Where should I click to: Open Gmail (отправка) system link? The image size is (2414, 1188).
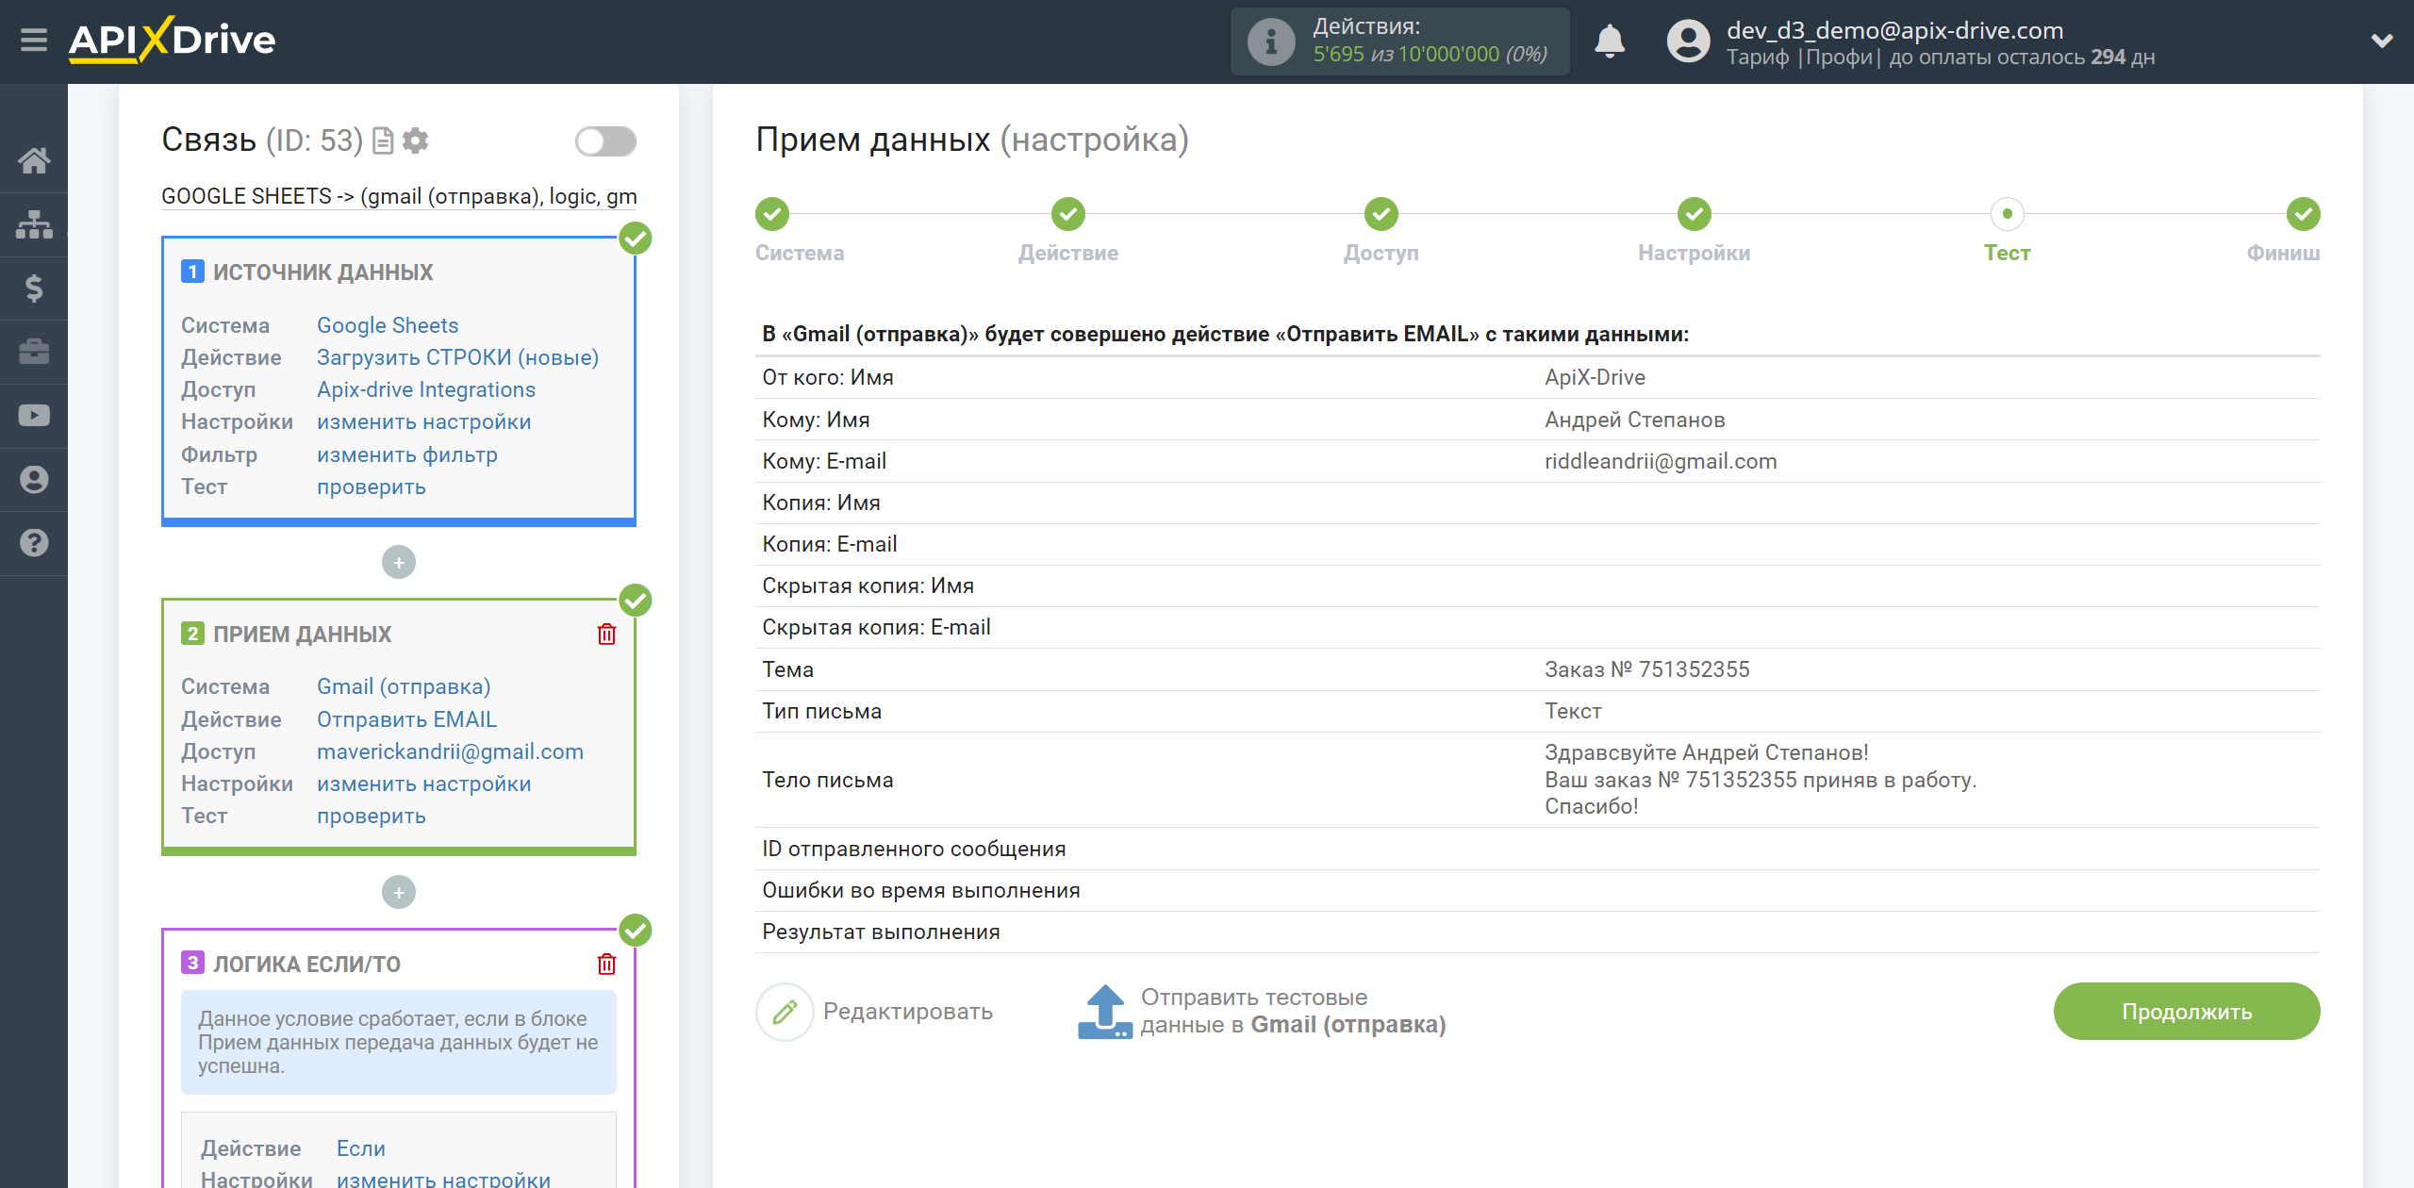[x=404, y=686]
